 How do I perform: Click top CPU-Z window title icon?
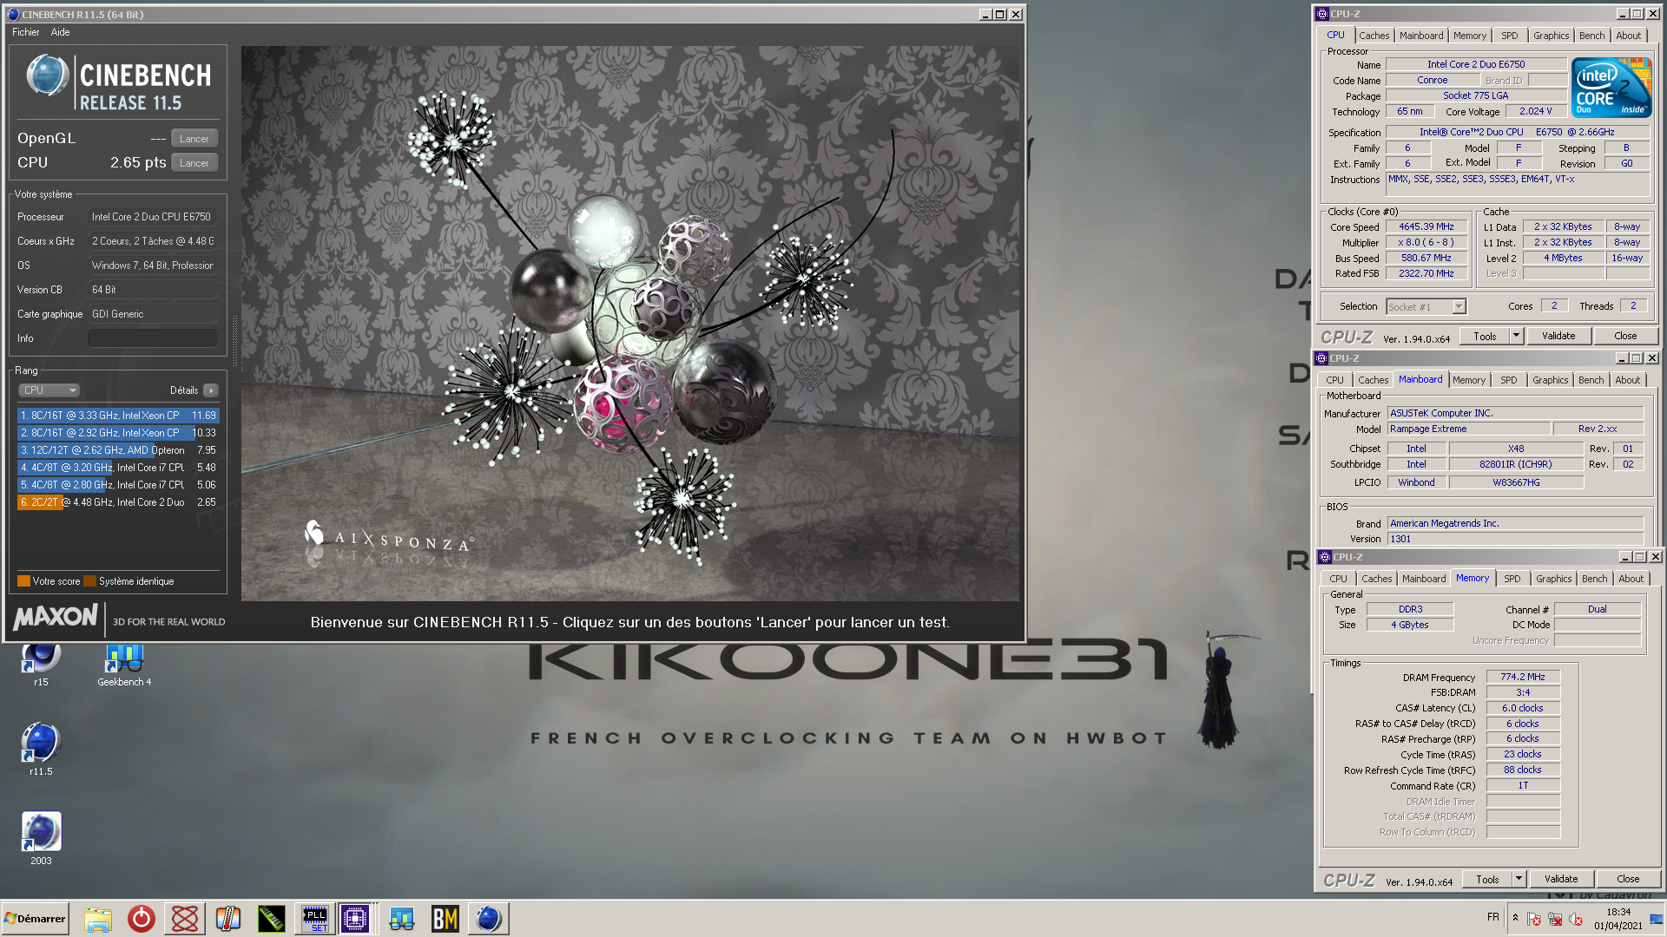click(1322, 13)
